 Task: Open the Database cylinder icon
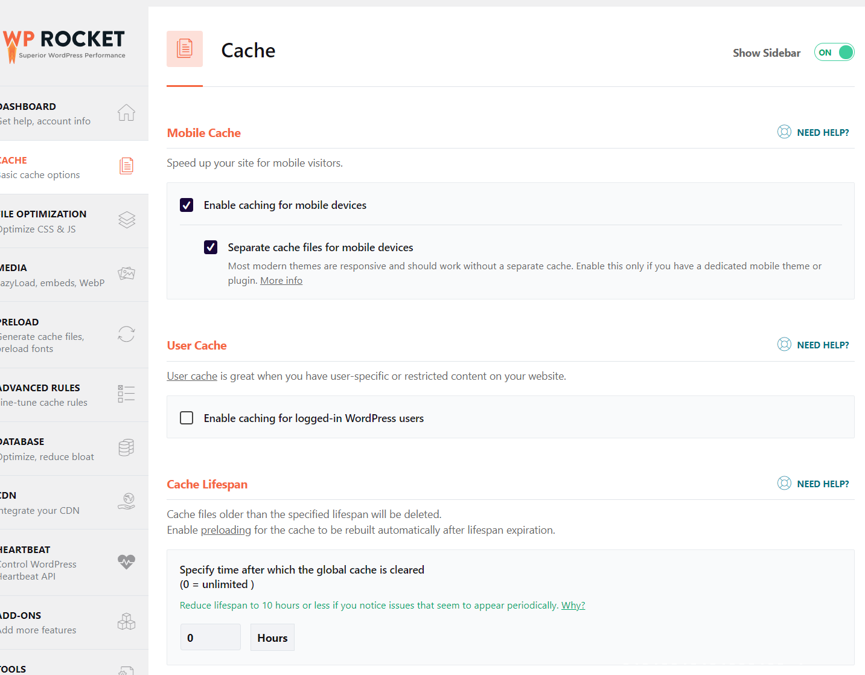126,447
